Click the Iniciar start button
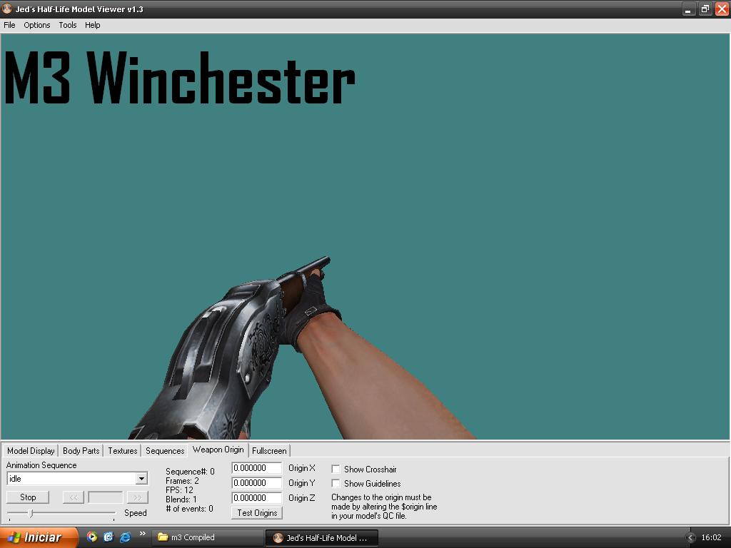731x548 pixels. tap(36, 537)
